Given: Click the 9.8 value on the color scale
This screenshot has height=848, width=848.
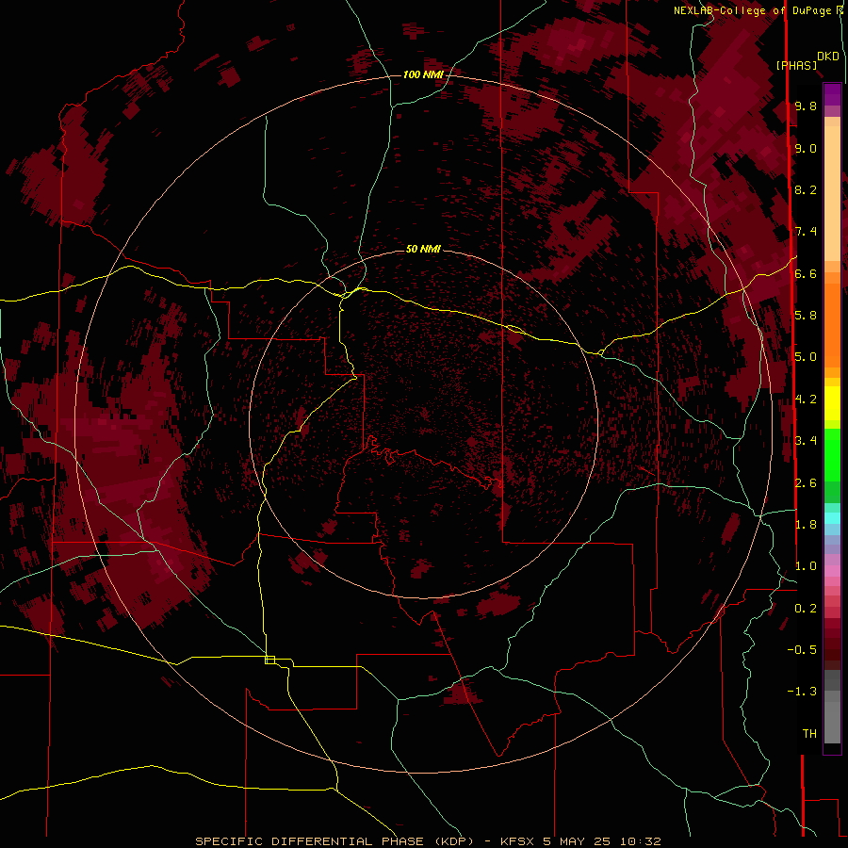Looking at the screenshot, I should coord(806,106).
